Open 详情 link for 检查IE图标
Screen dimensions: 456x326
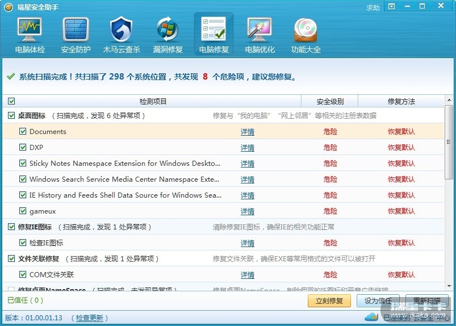[248, 243]
